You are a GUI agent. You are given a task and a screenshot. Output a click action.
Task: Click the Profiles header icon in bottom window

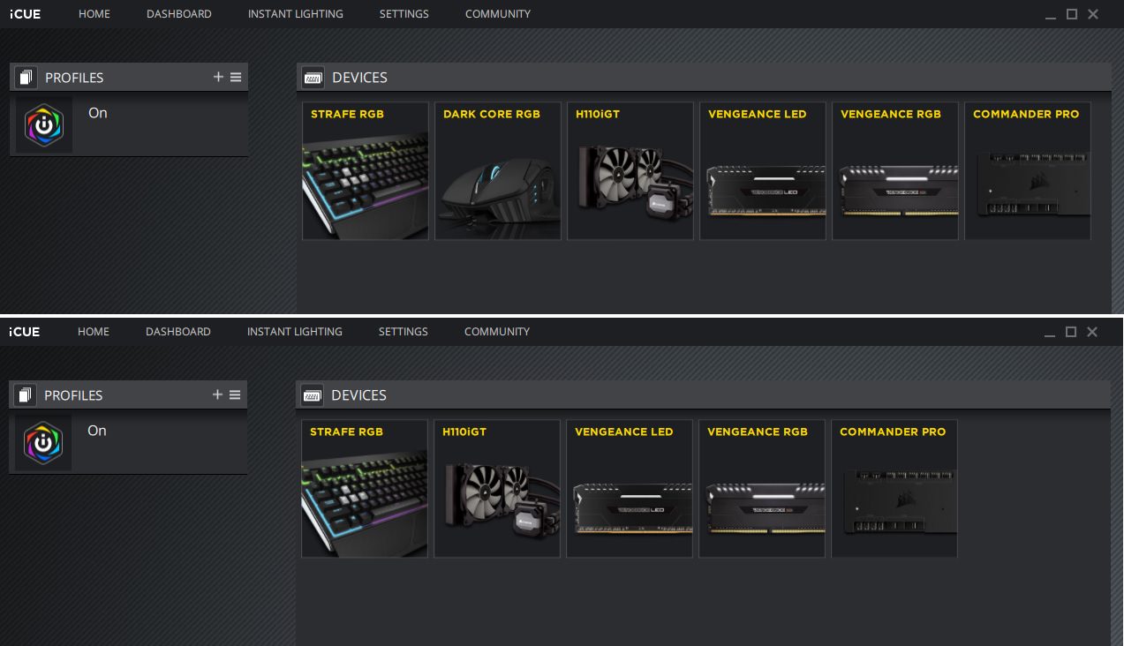coord(25,395)
